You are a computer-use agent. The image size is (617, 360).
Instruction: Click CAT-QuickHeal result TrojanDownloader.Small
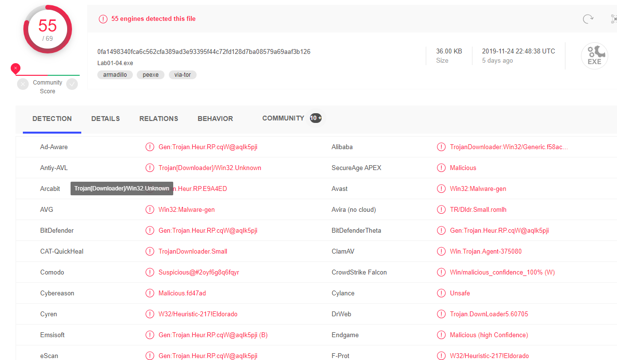(193, 251)
